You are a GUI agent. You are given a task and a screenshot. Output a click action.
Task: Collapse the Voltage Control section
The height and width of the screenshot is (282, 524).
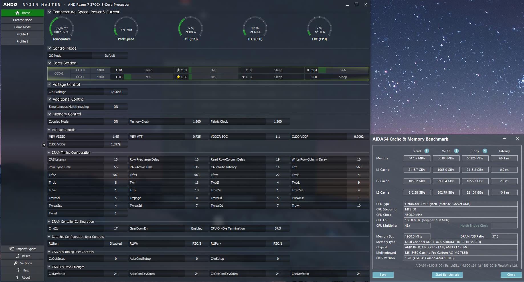coord(49,84)
